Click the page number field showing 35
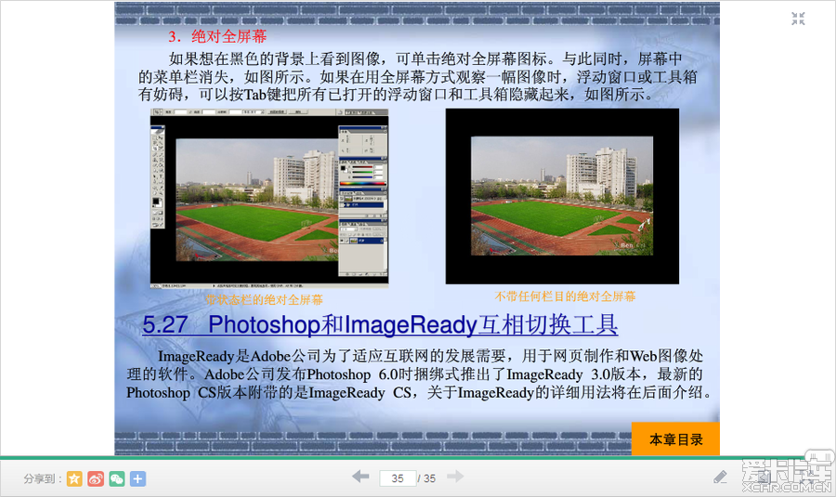The width and height of the screenshot is (836, 497). [398, 478]
